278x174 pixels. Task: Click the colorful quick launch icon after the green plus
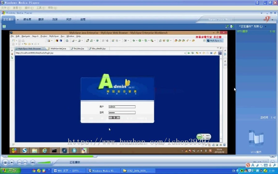44,171
